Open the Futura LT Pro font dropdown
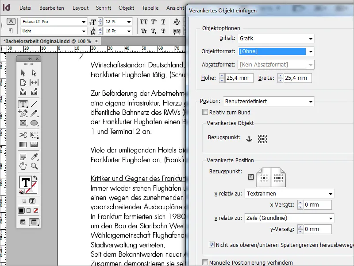Image resolution: width=354 pixels, height=266 pixels. 84,22
